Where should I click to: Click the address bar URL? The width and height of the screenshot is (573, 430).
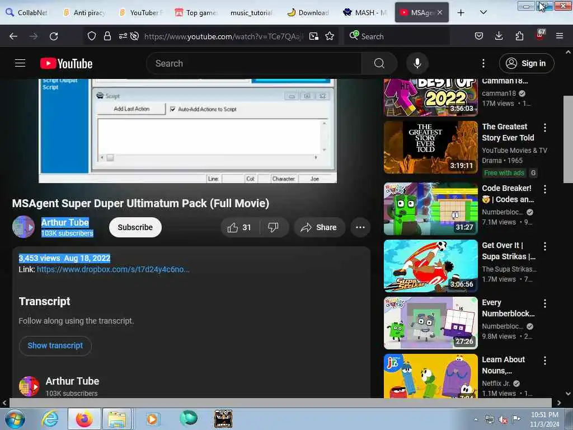point(223,36)
